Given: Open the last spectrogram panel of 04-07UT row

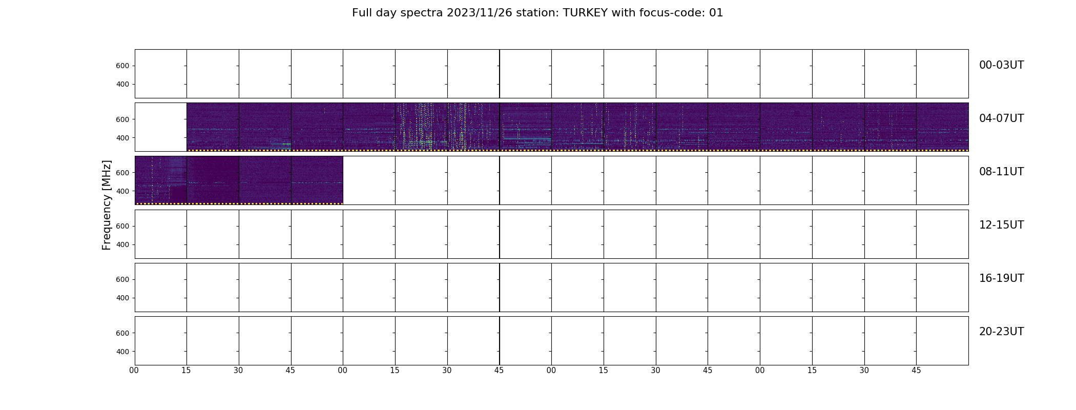Looking at the screenshot, I should click(942, 127).
